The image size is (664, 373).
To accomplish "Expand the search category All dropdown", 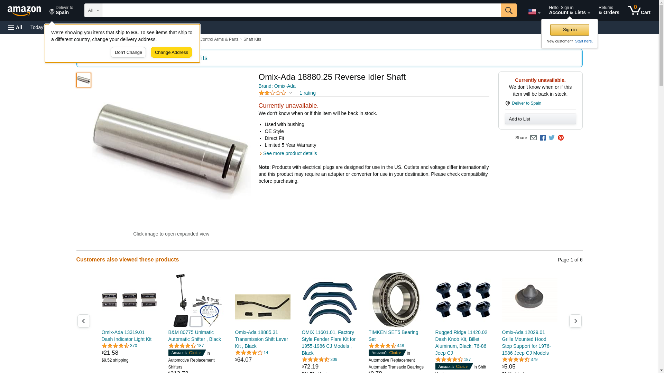I will pyautogui.click(x=93, y=10).
